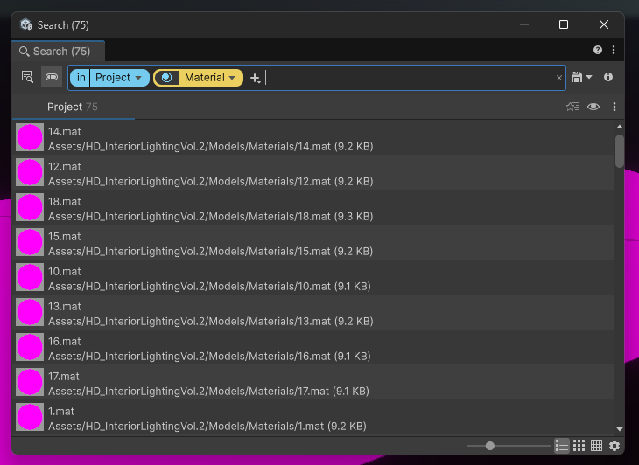Click the Material type icon in filter
Image resolution: width=639 pixels, height=465 pixels.
coord(166,78)
